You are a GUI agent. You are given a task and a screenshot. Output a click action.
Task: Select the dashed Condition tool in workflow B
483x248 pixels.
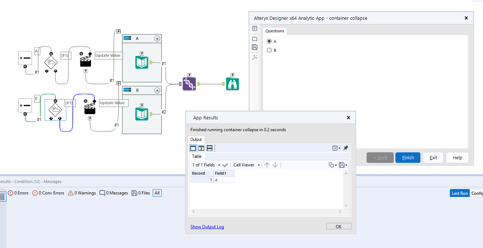point(55,110)
